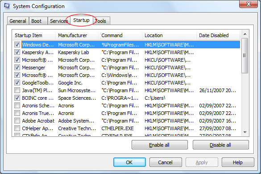Select the Adobe System... manufacturer cell
Viewport: 261px width, 174px height.
[76, 121]
